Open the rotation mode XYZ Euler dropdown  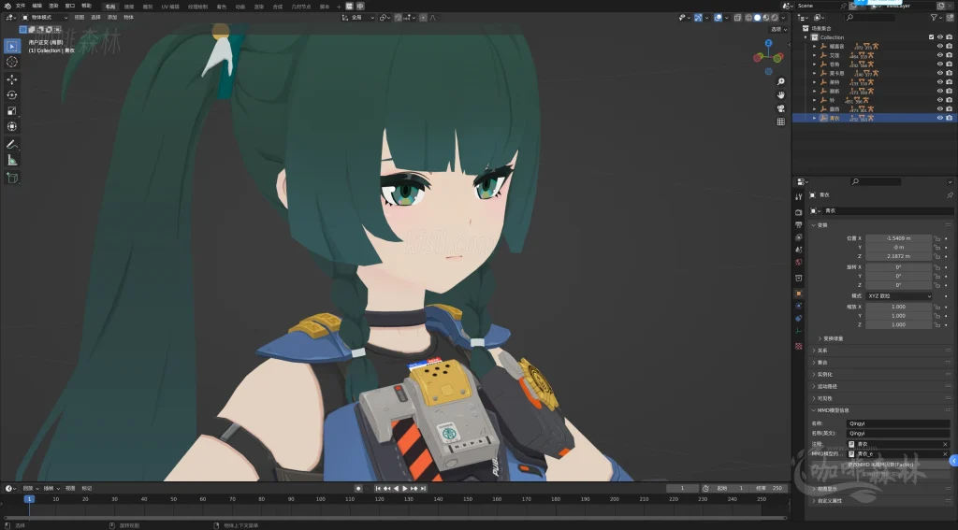click(x=899, y=296)
